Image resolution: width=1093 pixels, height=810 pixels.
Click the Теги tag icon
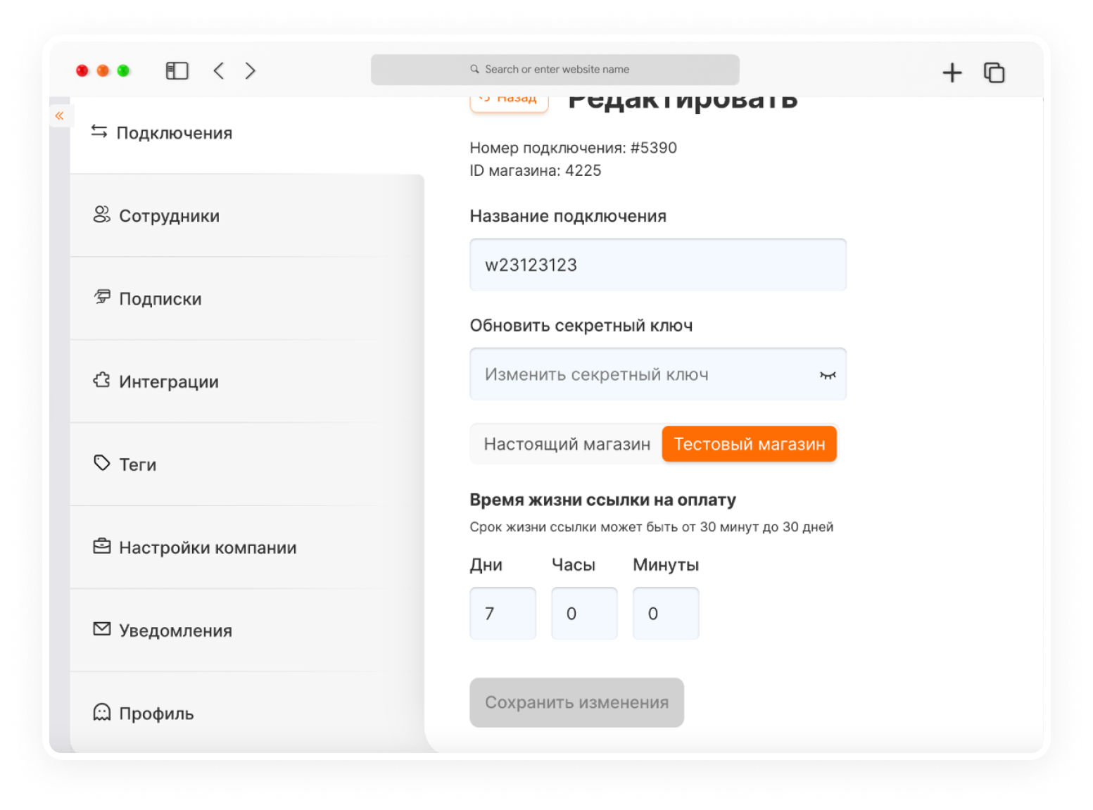click(101, 463)
